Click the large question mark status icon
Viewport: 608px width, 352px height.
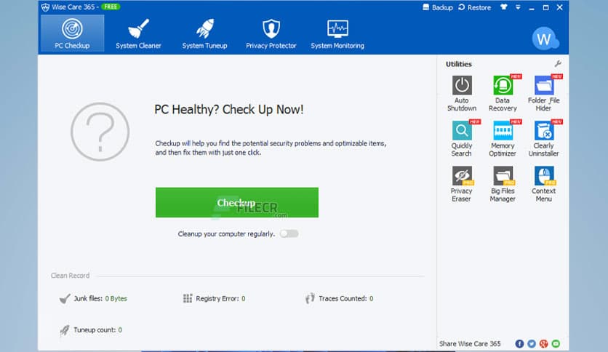pos(100,132)
